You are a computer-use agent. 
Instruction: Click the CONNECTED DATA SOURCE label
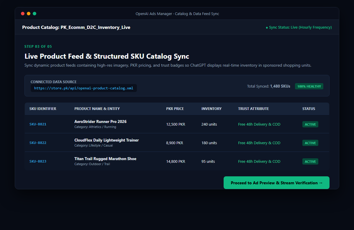(x=54, y=82)
